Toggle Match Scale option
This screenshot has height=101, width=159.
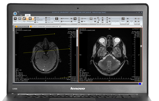[49, 22]
